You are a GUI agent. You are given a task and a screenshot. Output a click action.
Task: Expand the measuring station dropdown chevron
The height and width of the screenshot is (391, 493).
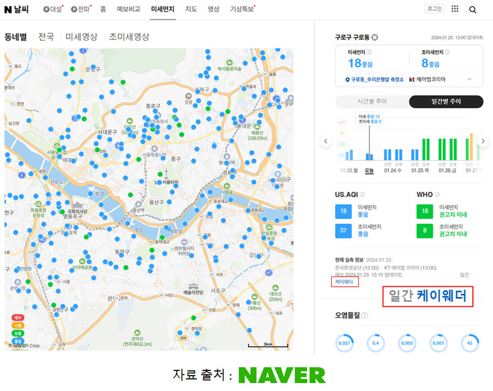[x=469, y=79]
